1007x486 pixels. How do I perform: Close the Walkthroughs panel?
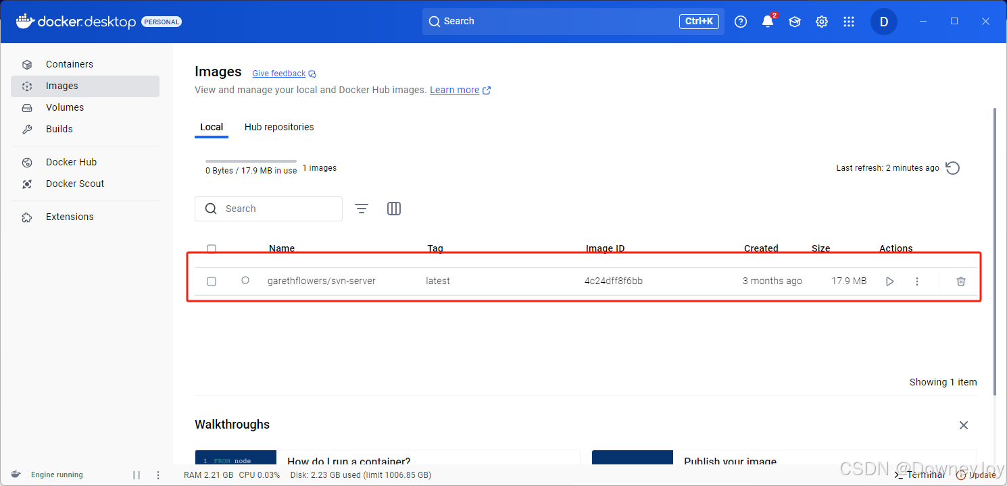coord(964,425)
